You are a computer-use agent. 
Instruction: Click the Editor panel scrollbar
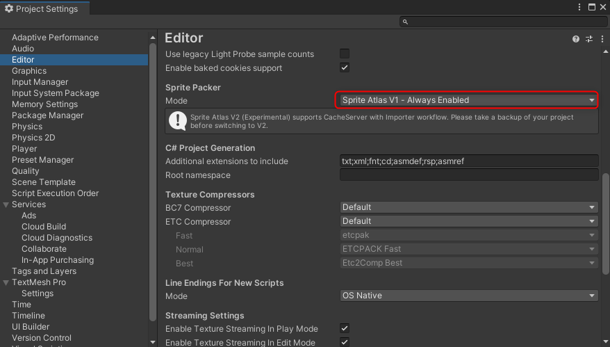point(606,224)
